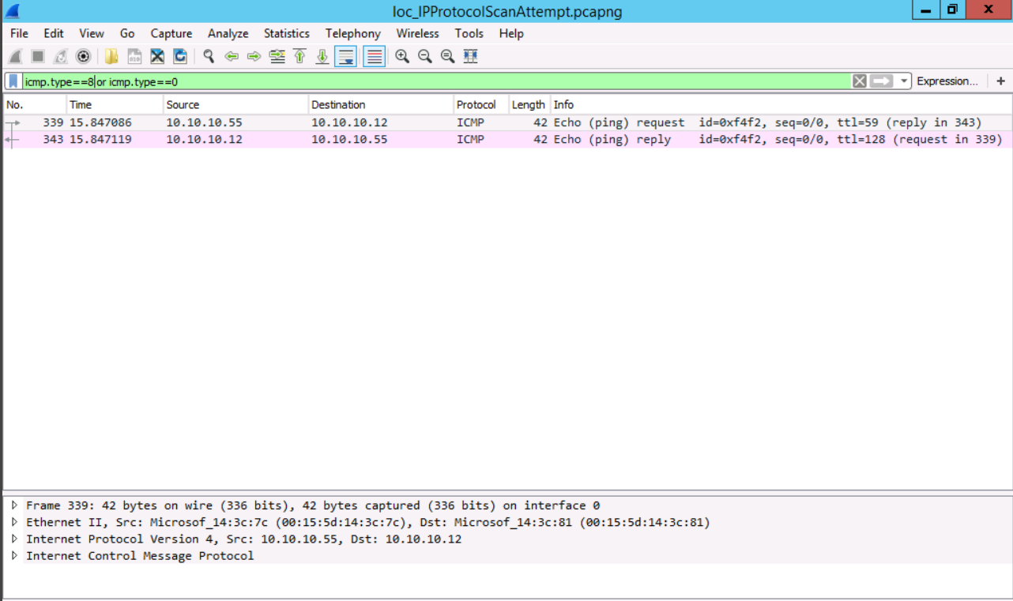Image resolution: width=1013 pixels, height=601 pixels.
Task: Click time value 15.847086
Action: click(x=100, y=122)
